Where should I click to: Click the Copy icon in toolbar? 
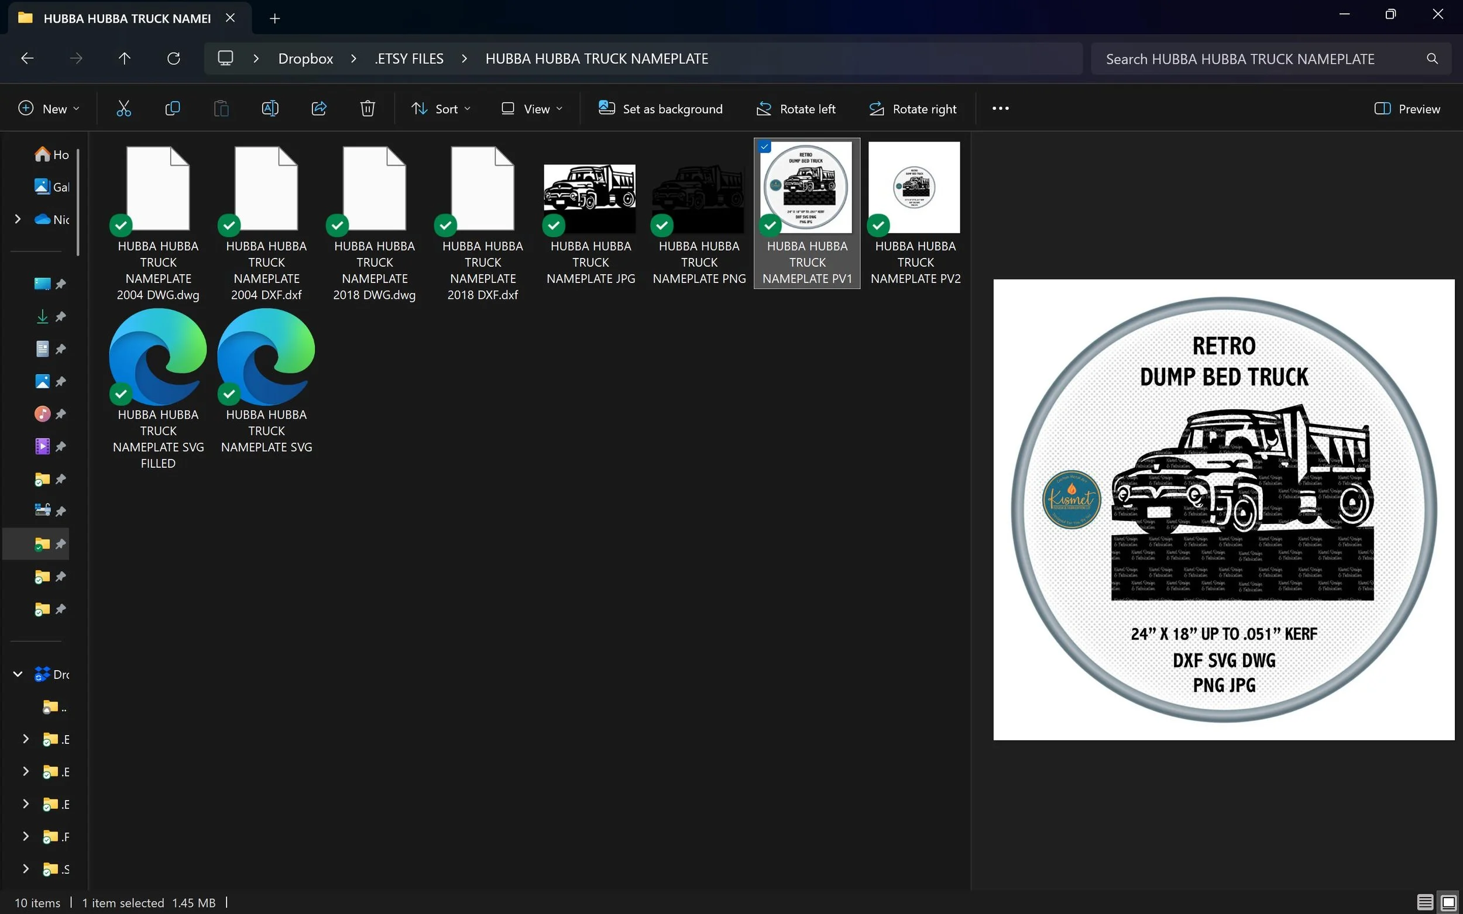click(173, 109)
